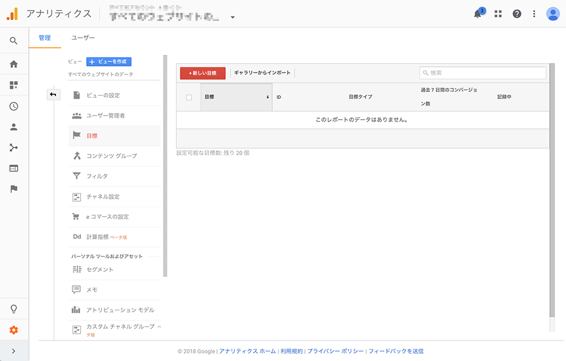The width and height of the screenshot is (566, 361).
Task: Click the help question mark icon
Action: [517, 14]
